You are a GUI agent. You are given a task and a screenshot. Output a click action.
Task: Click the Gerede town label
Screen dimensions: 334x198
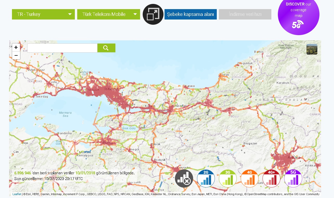tap(262, 104)
